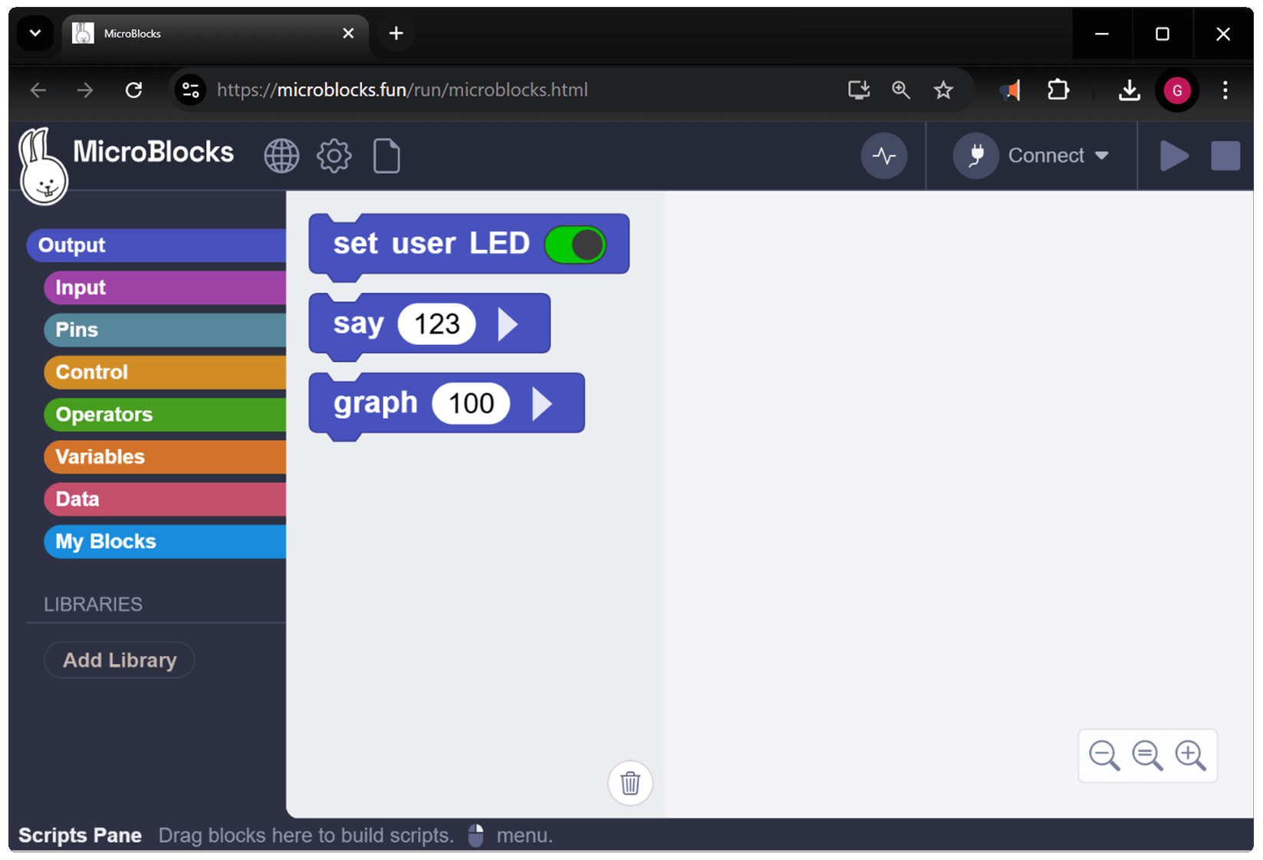Screen dimensions: 1263x860
Task: Click the Add Library button
Action: [x=120, y=660]
